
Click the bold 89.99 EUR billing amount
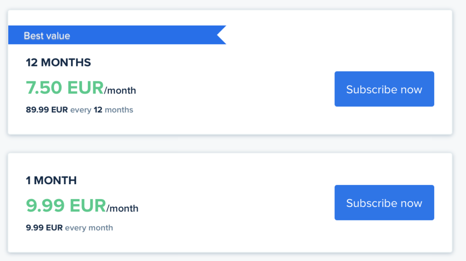47,110
